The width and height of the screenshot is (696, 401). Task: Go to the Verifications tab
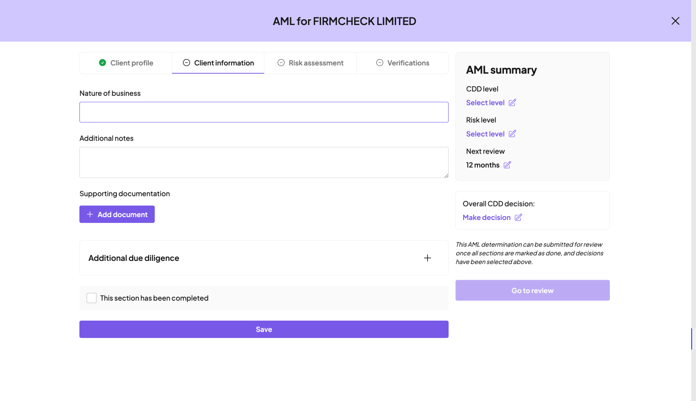402,63
